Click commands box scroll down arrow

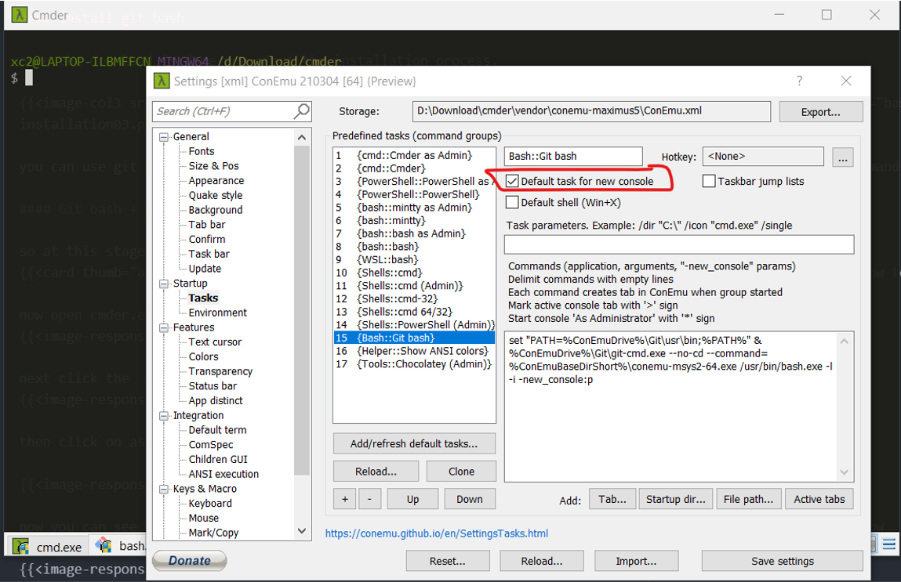844,472
